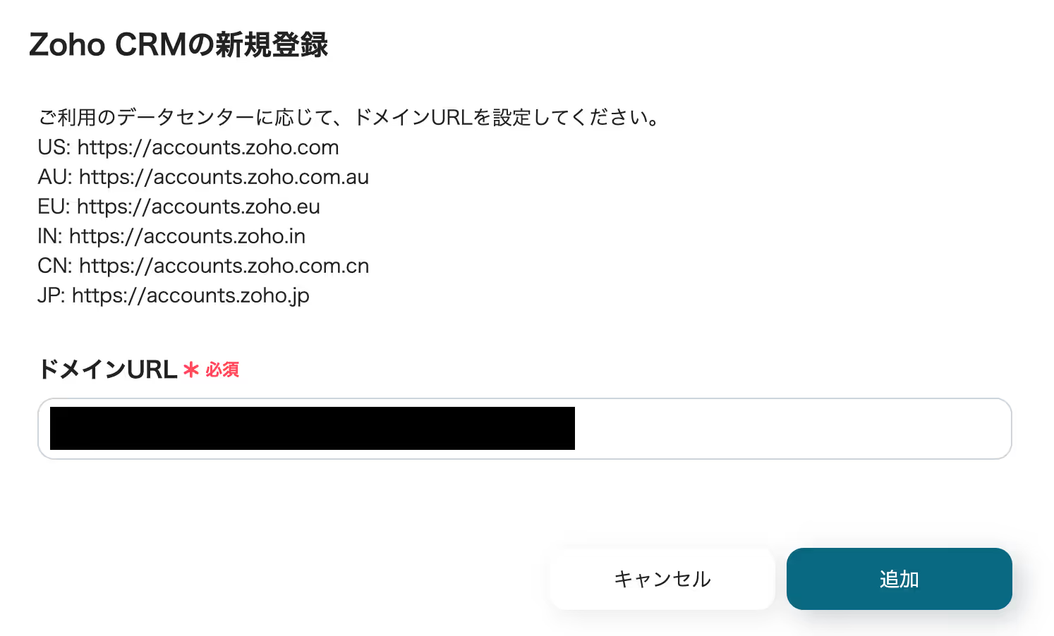1054x636 pixels.
Task: Click the 追加 button
Action: (x=899, y=579)
